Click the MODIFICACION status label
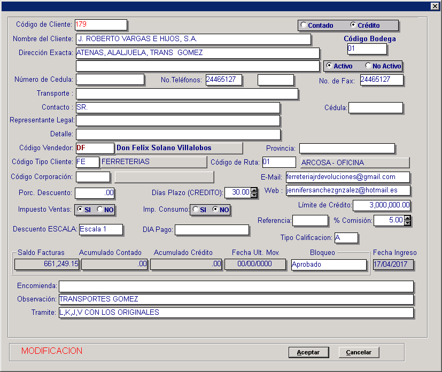Viewport: 442px width, 372px height. [52, 351]
